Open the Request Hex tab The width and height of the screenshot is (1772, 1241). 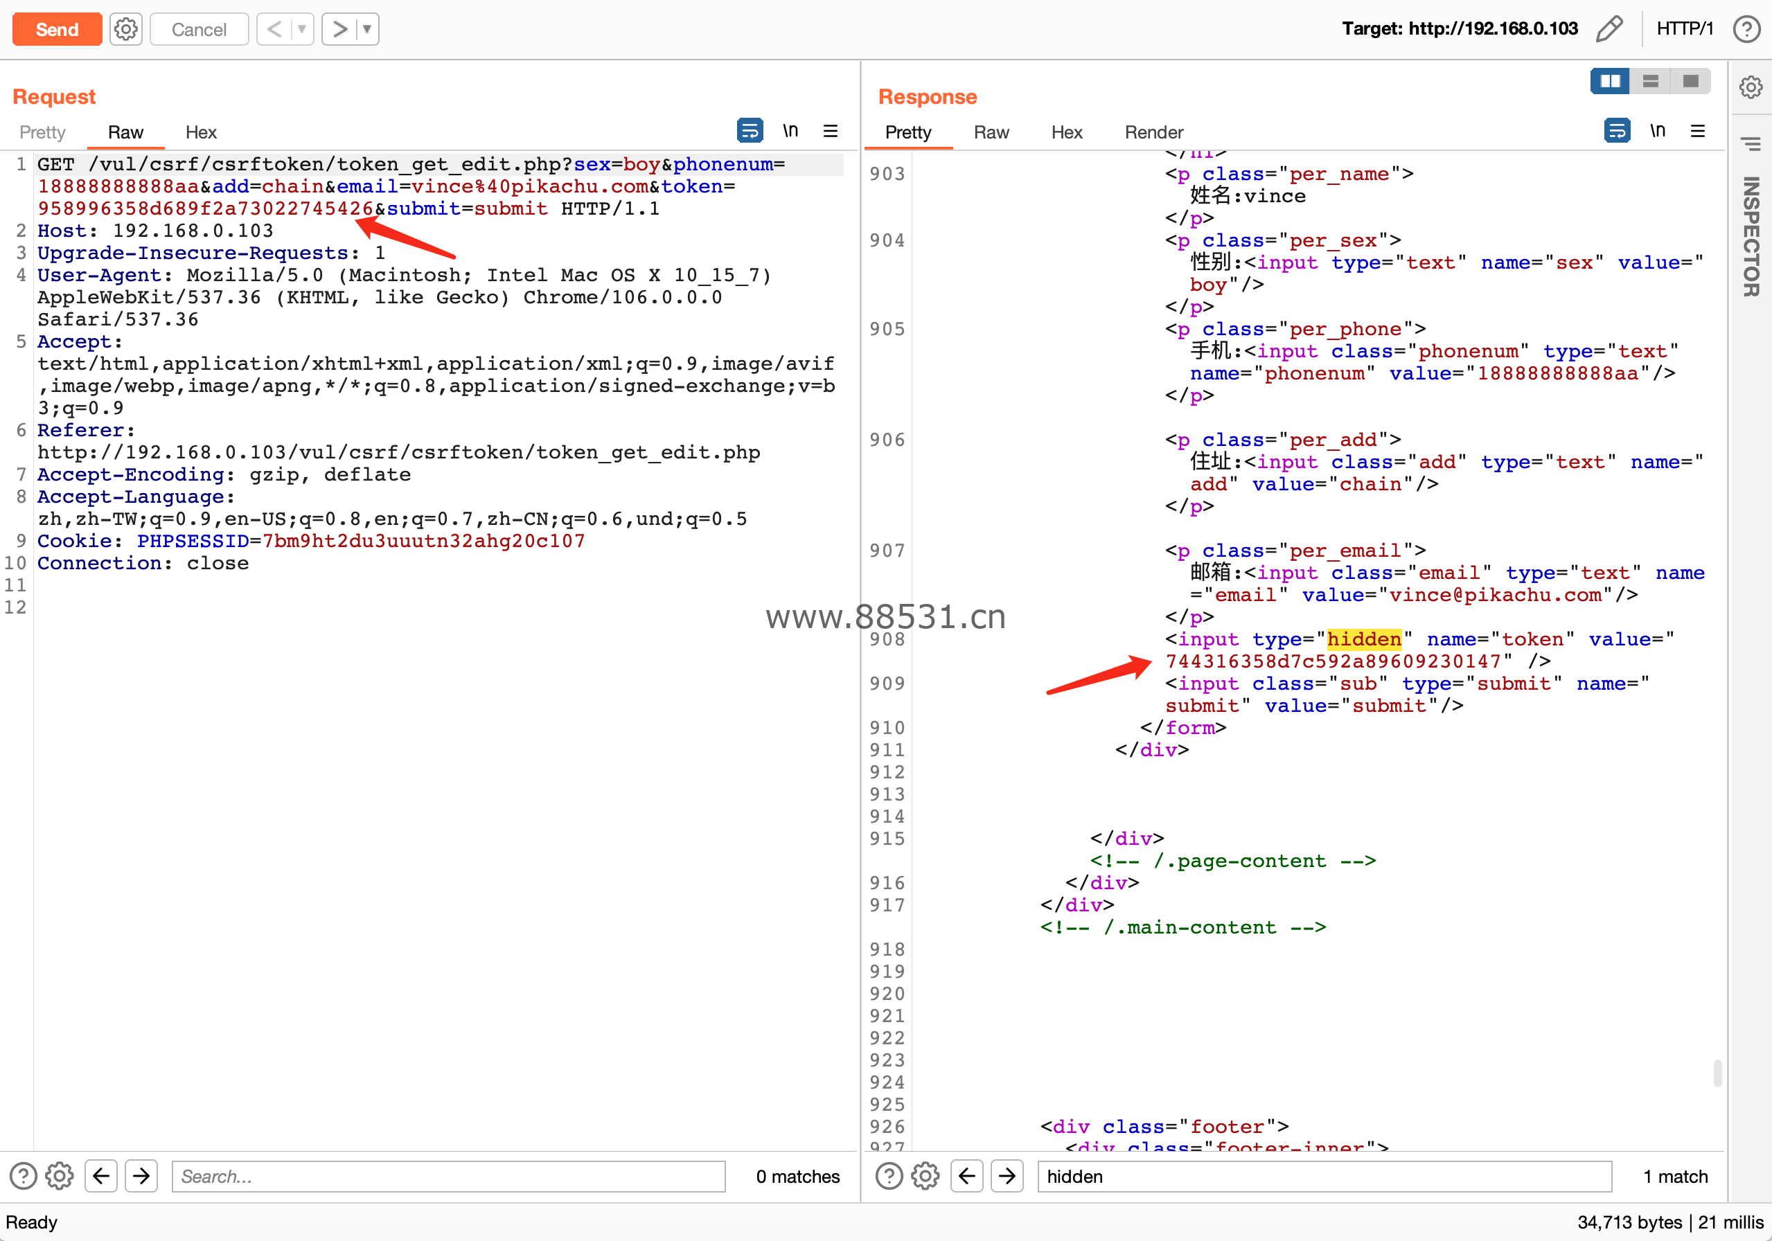201,132
